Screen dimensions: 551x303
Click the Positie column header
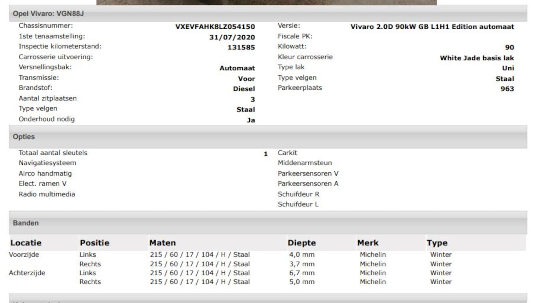click(x=95, y=243)
